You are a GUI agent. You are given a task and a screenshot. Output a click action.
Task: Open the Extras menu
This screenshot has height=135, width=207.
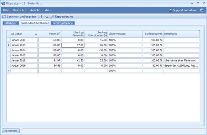click(47, 10)
